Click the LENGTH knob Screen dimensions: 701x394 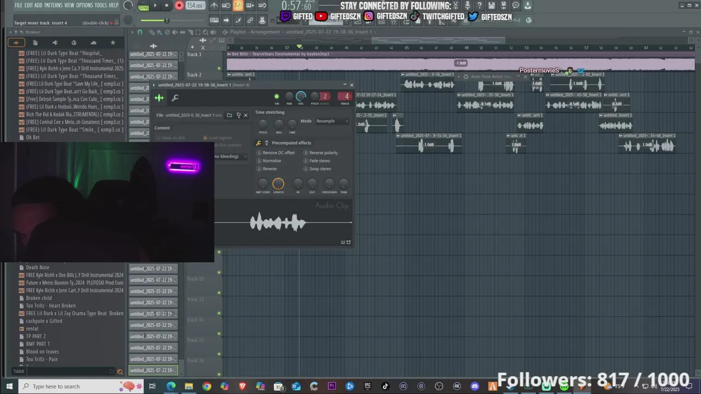click(x=278, y=184)
